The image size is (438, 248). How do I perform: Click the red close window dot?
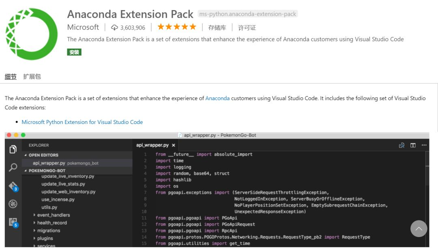pyautogui.click(x=9, y=135)
